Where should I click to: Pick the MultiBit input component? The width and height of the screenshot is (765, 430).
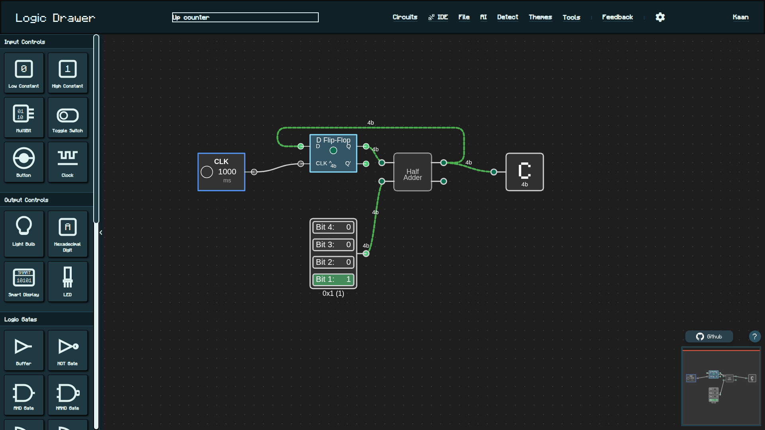pos(24,117)
